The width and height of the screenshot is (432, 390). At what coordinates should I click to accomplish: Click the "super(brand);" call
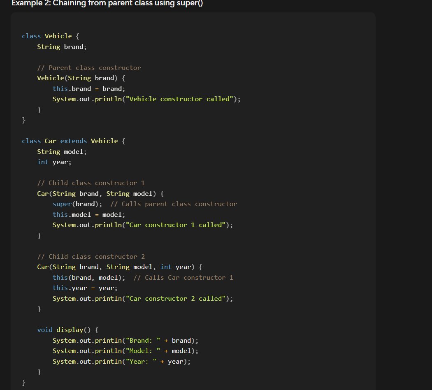77,204
